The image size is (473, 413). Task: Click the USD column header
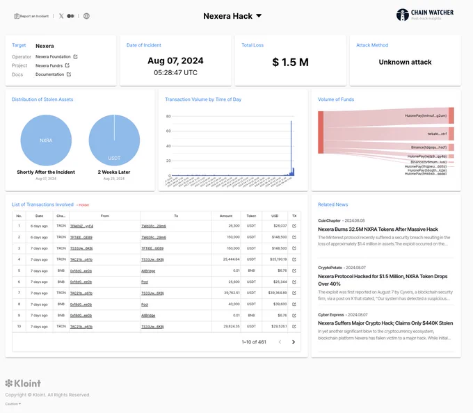point(275,216)
